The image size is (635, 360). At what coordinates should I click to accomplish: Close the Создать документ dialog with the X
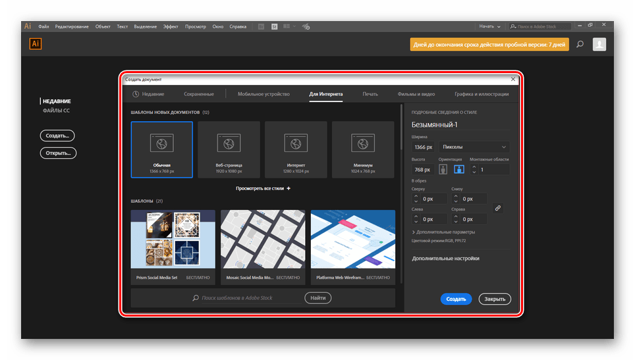coord(512,79)
